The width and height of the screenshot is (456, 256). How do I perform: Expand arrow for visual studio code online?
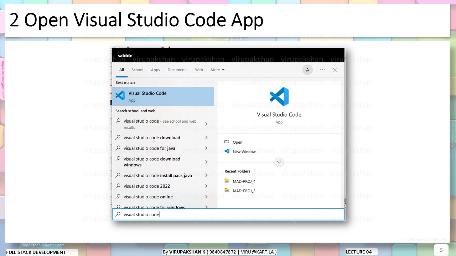click(206, 197)
